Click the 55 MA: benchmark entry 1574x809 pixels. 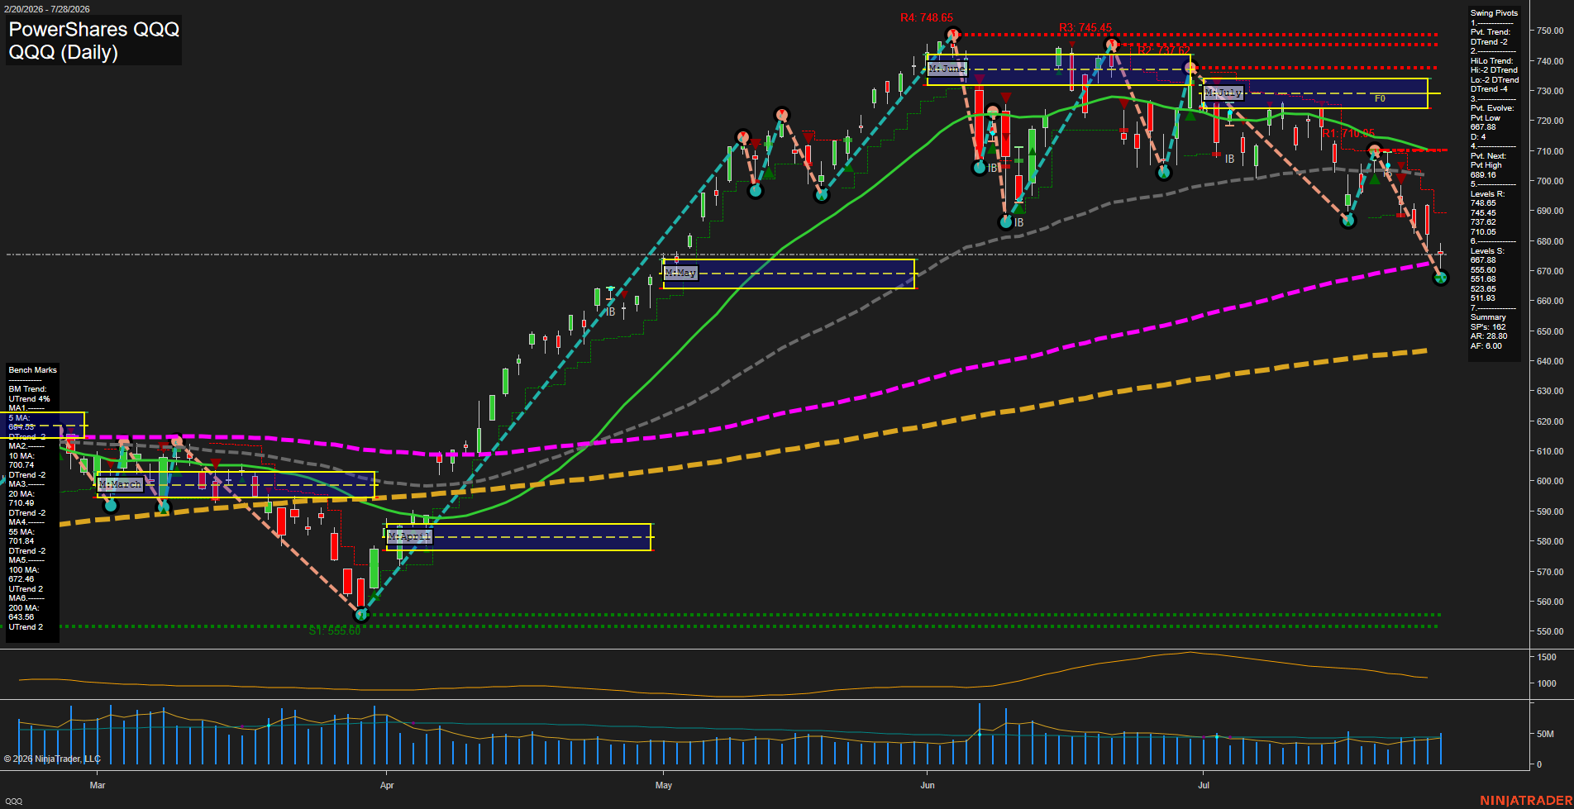click(21, 532)
